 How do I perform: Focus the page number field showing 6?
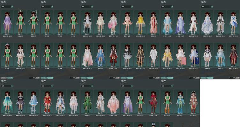[230, 78]
